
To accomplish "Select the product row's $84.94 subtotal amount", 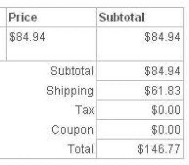I will 162,37.
